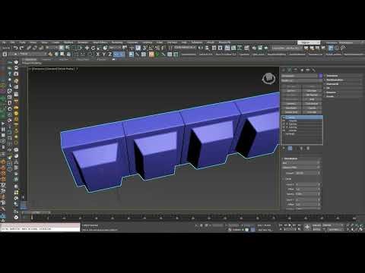This screenshot has width=365, height=273.
Task: Activate the Select and Rotate tool
Action: (x=93, y=48)
